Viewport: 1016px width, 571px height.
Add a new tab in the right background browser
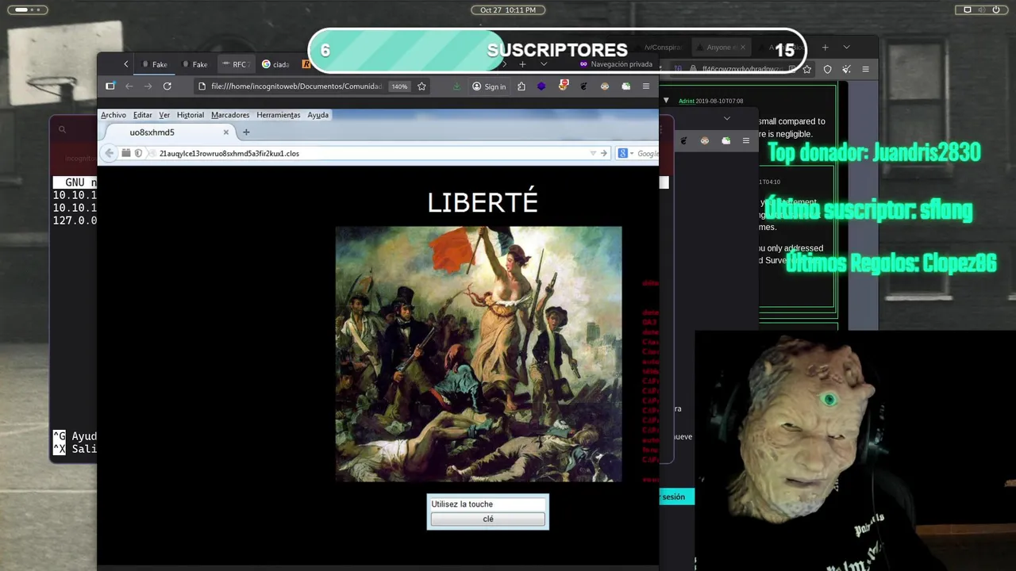(x=825, y=48)
